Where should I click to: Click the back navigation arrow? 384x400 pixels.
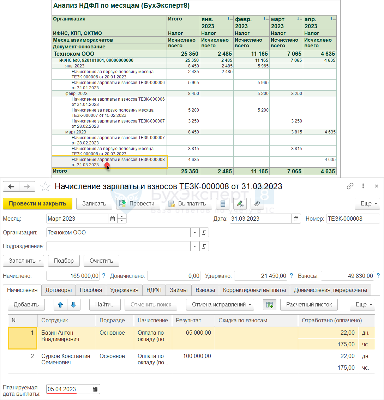[11, 187]
